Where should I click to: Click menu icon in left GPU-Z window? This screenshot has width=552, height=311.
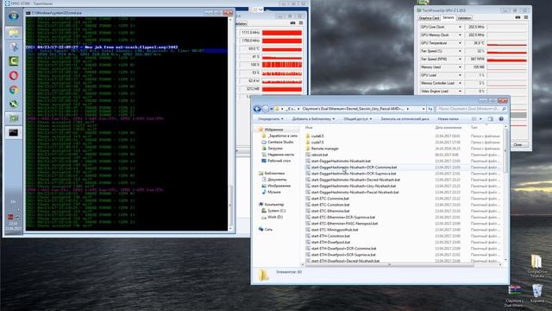(301, 23)
